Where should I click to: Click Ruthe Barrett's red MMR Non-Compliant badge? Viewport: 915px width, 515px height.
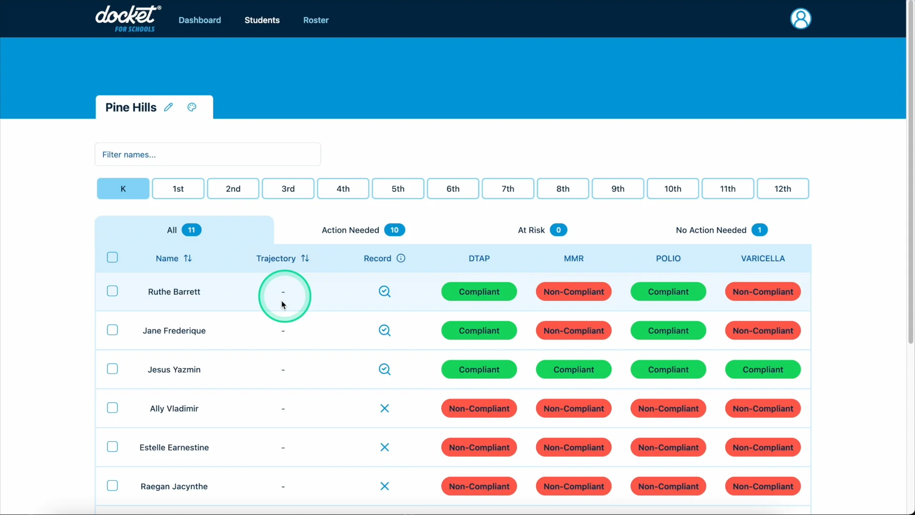573,291
